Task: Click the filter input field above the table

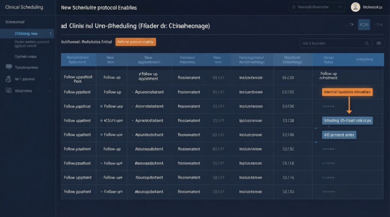Action: [x=331, y=43]
